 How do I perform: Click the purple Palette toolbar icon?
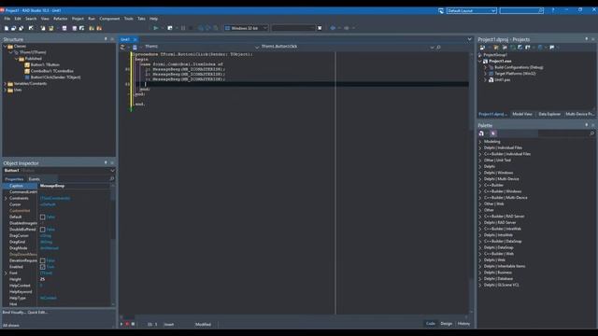pos(492,133)
